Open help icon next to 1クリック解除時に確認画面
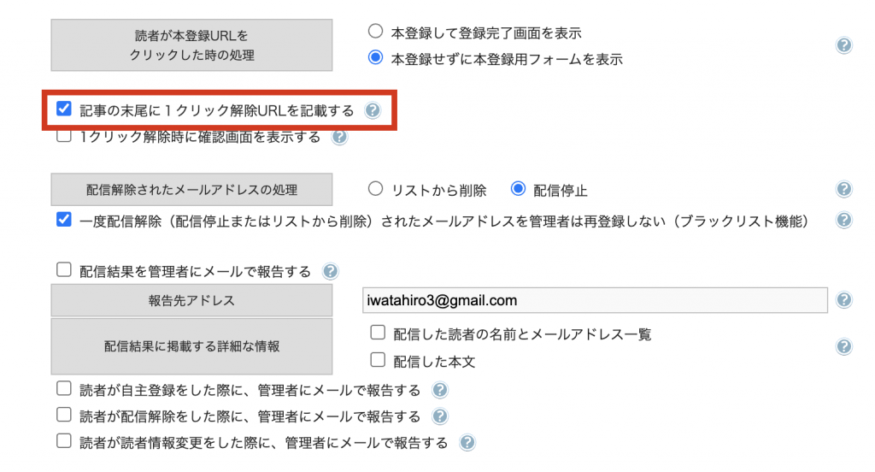Image resolution: width=875 pixels, height=472 pixels. click(339, 137)
